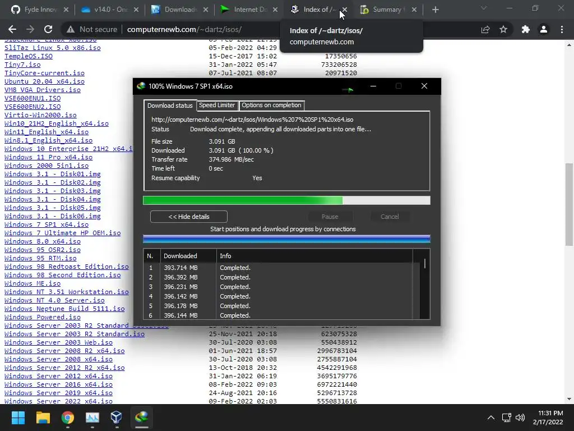Open Windows_3.1_-_Disk03.img link

(x=52, y=191)
